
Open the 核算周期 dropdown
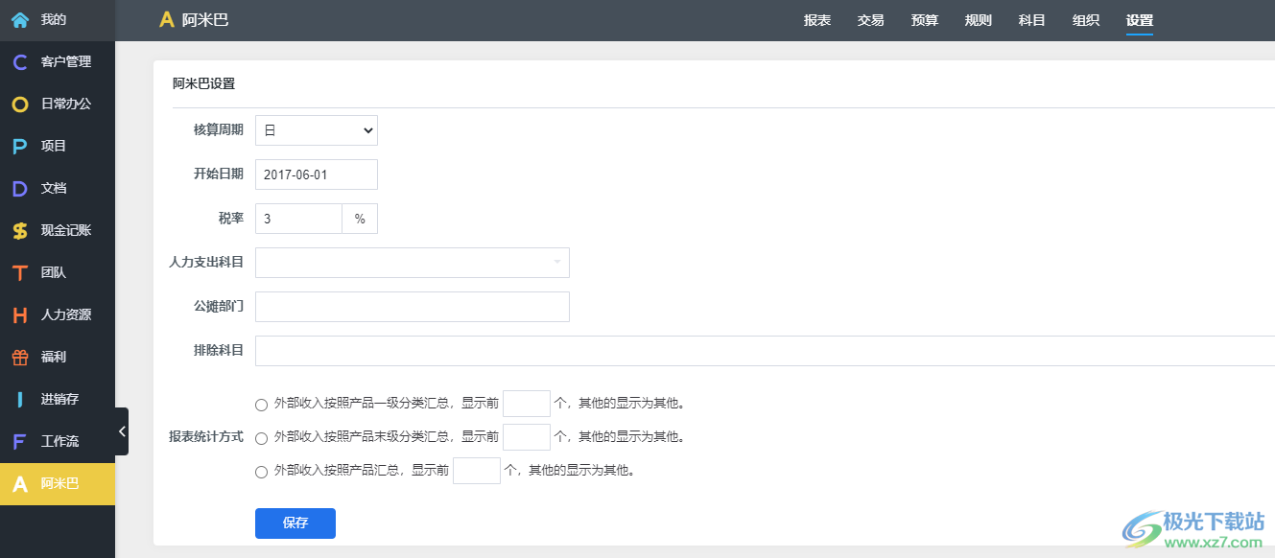click(316, 129)
